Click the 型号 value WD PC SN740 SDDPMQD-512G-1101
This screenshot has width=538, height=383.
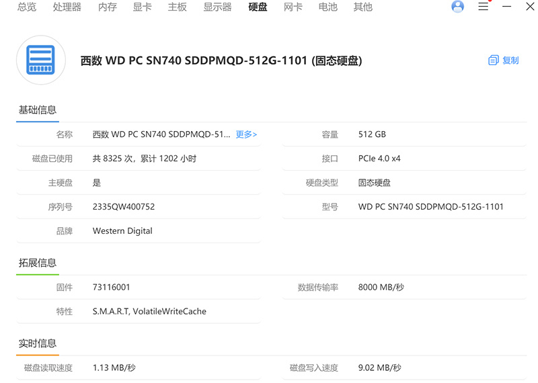[430, 207]
